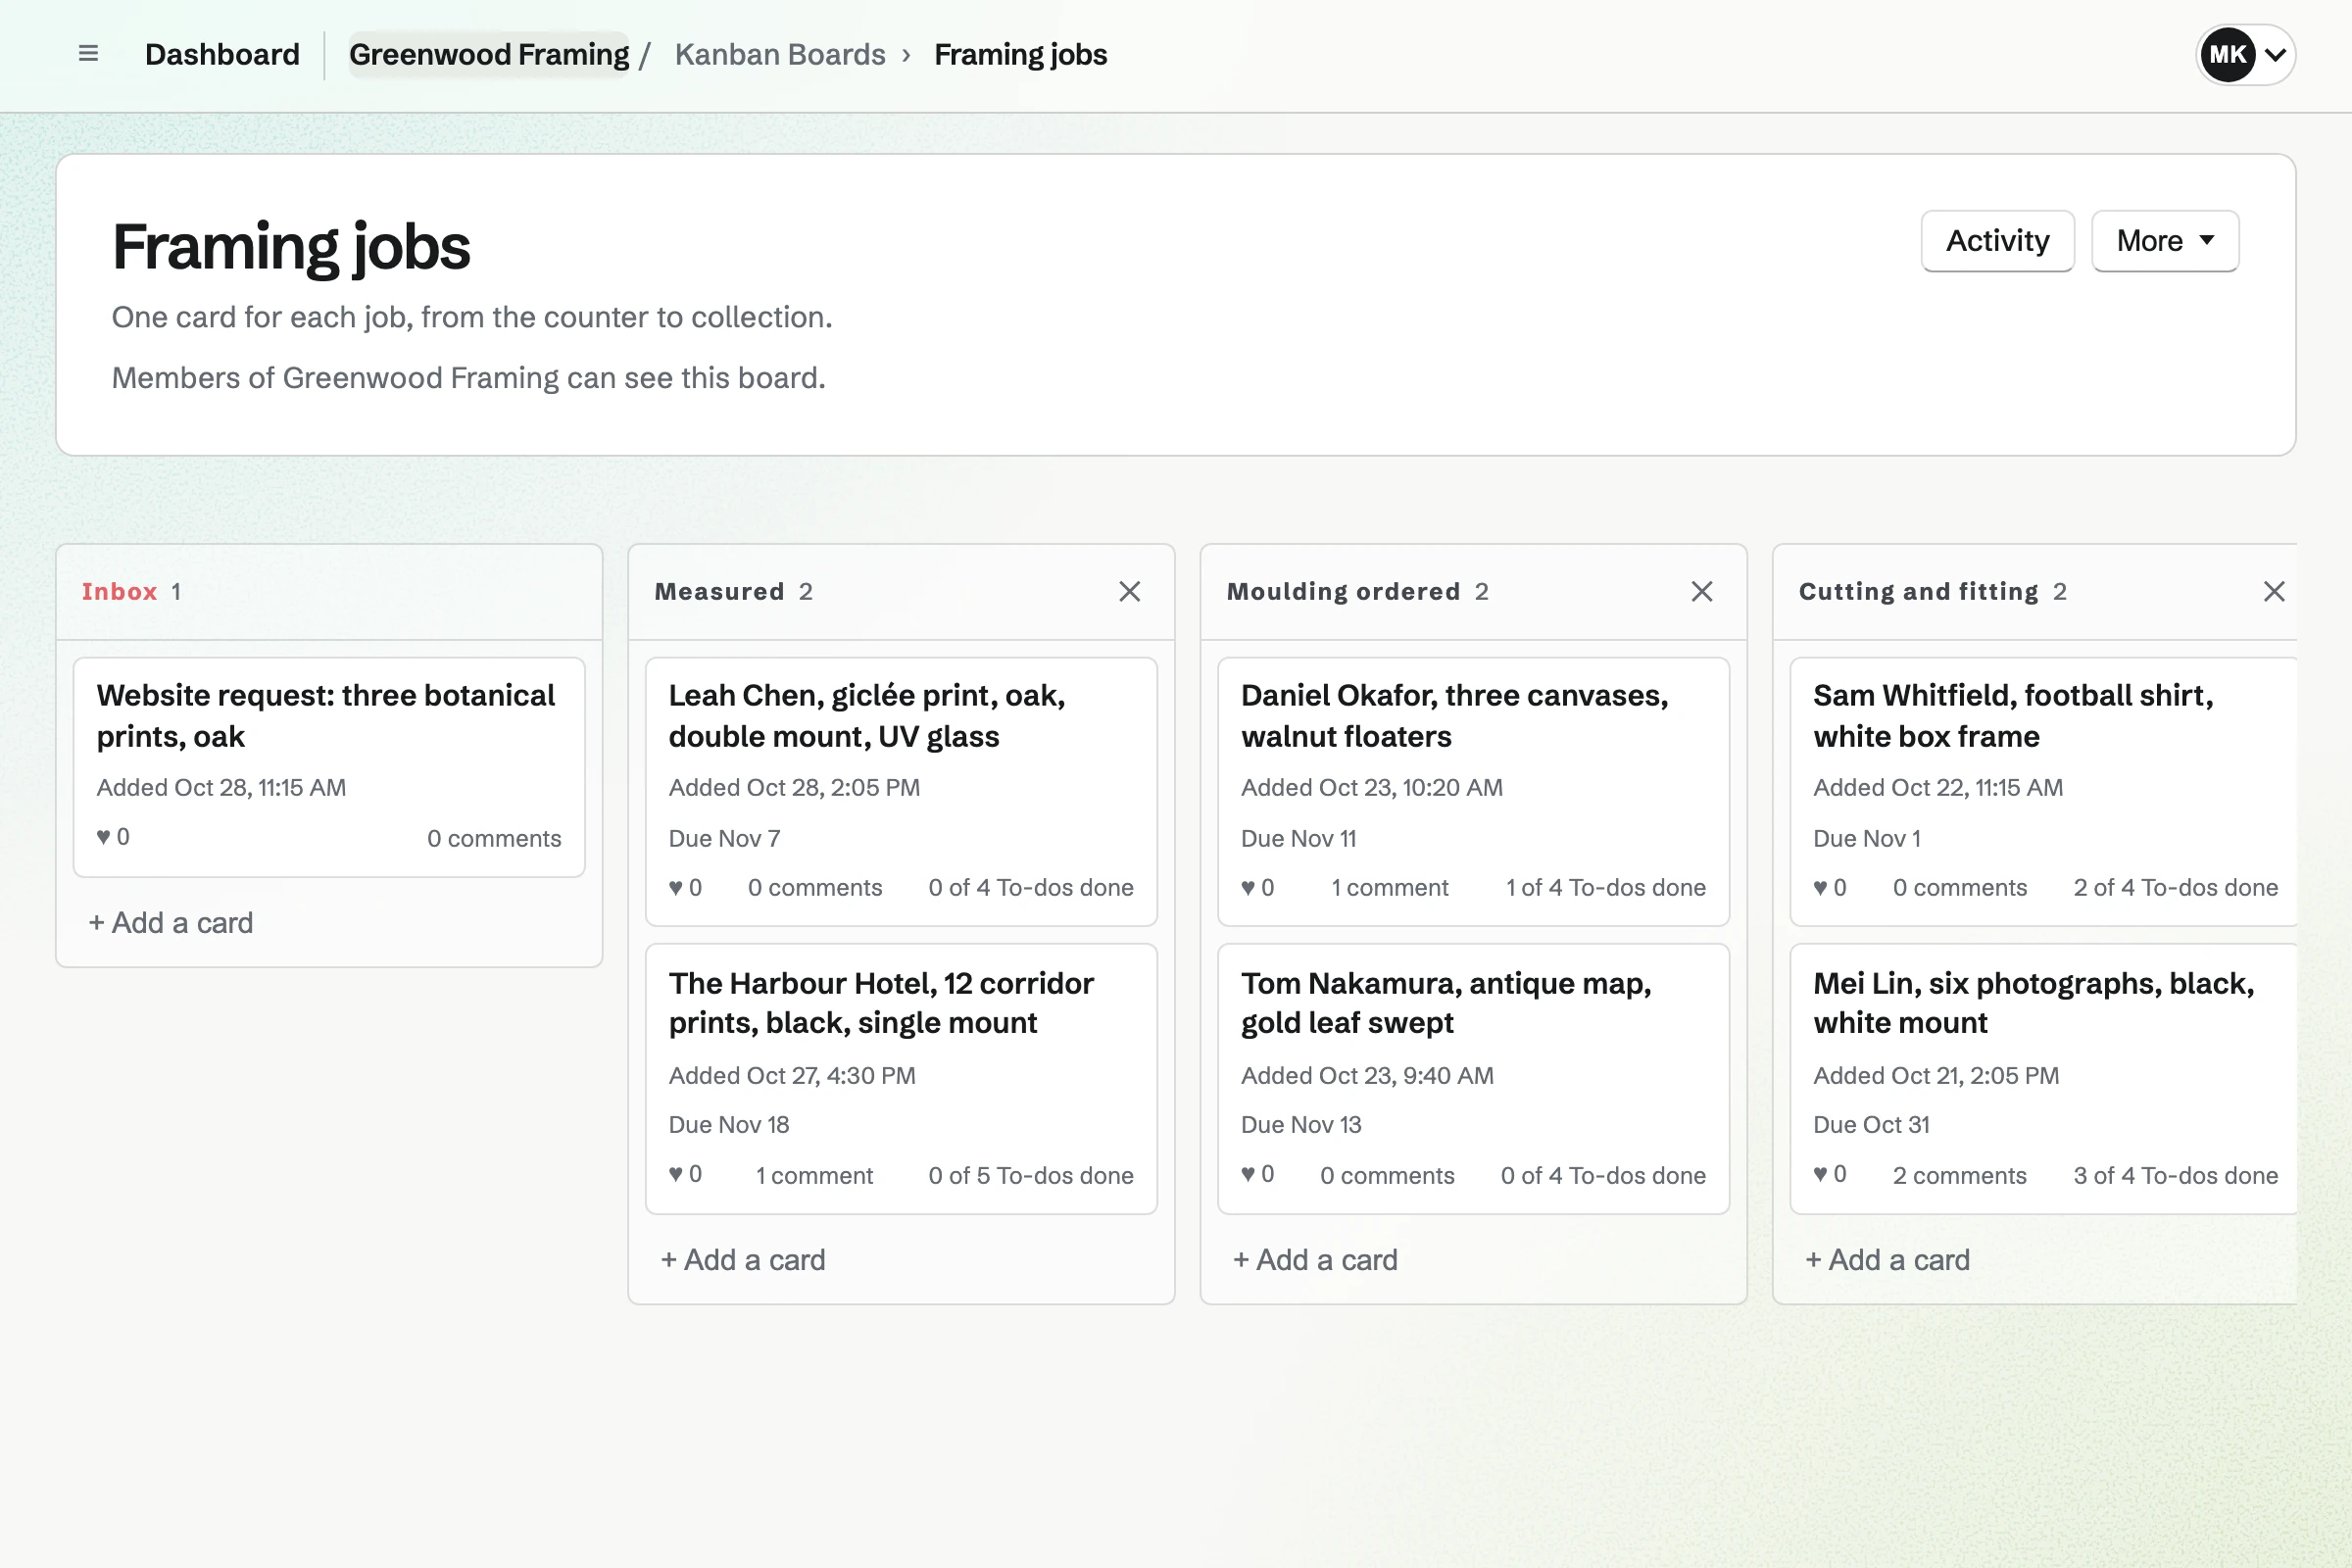
Task: Collapse the Measured column with its X
Action: point(1130,591)
